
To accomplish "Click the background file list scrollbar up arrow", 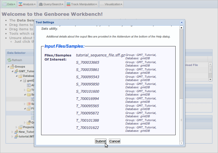I will tap(210, 64).
